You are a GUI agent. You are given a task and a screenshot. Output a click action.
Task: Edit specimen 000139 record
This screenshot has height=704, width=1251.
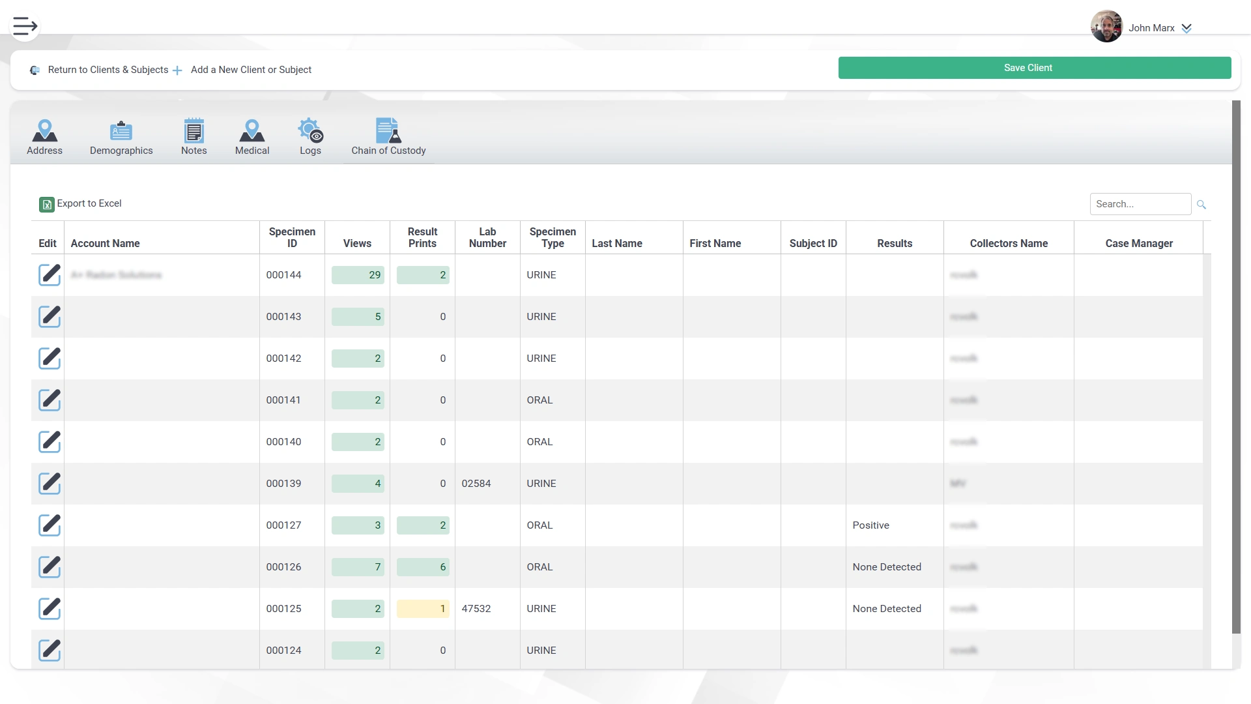[x=50, y=484]
